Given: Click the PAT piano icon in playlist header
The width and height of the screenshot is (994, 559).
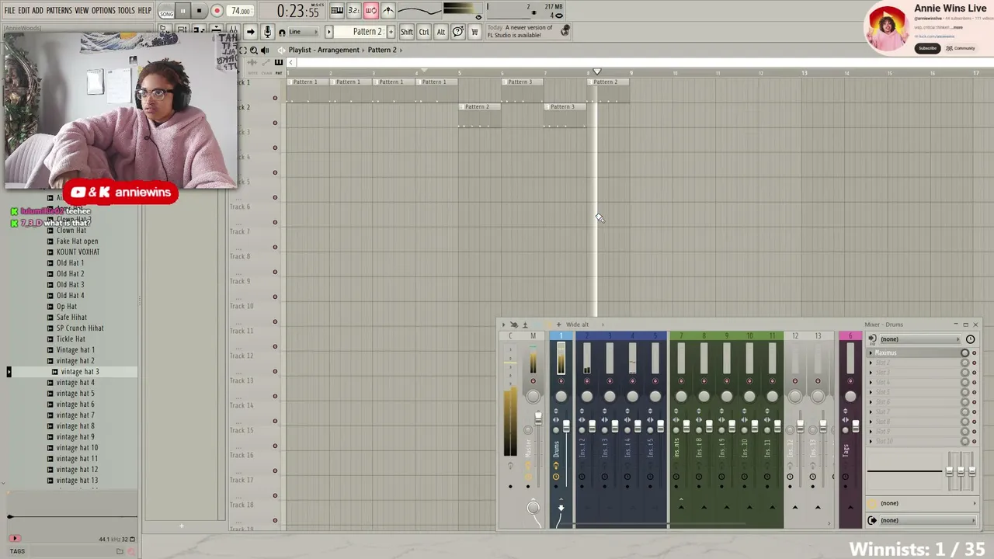Looking at the screenshot, I should pyautogui.click(x=278, y=64).
